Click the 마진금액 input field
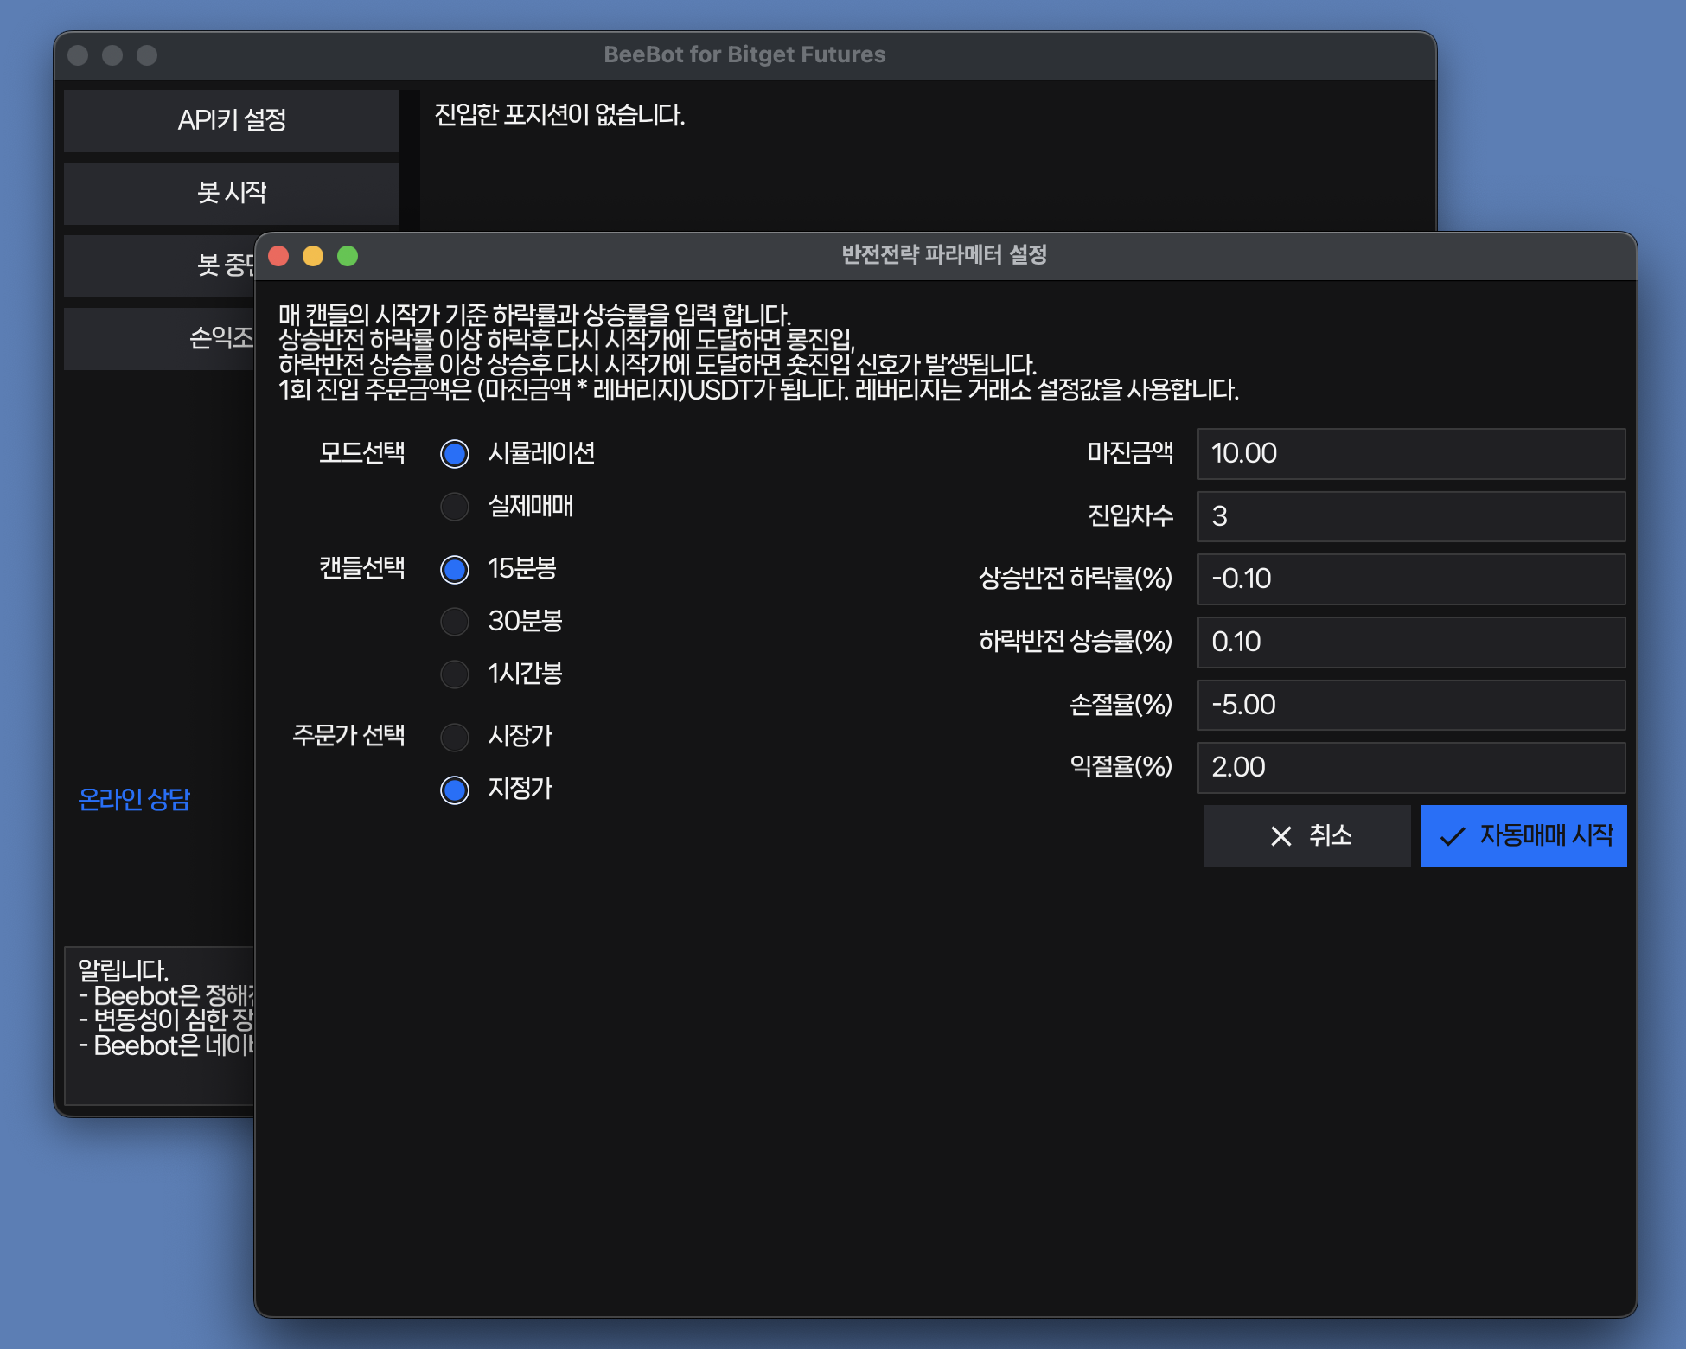The image size is (1686, 1349). [1410, 454]
